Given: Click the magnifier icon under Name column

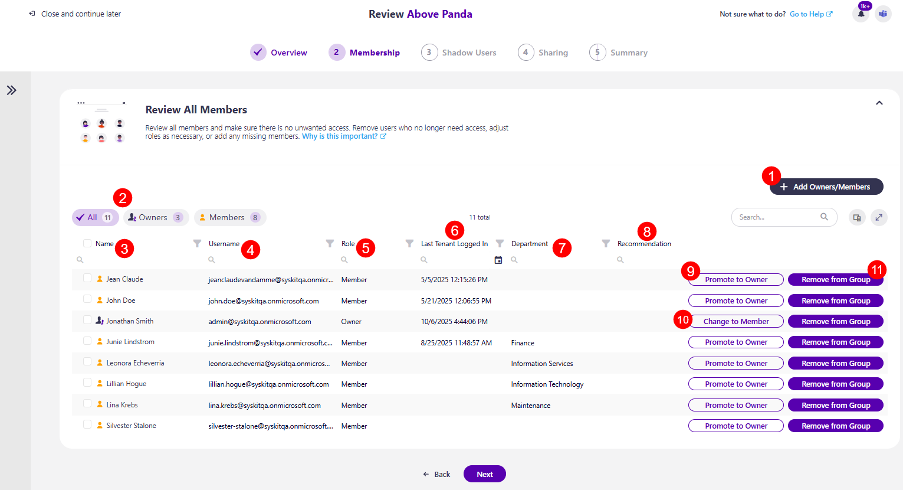Looking at the screenshot, I should tap(80, 259).
